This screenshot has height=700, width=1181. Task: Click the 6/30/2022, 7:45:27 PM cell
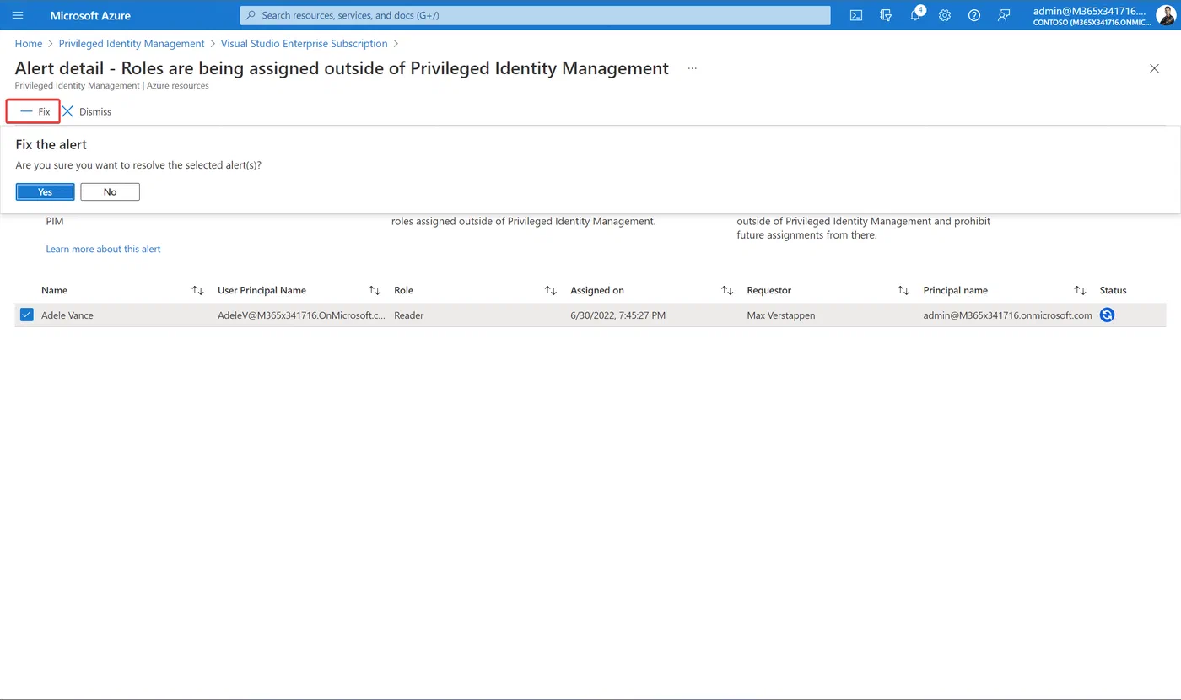point(618,315)
